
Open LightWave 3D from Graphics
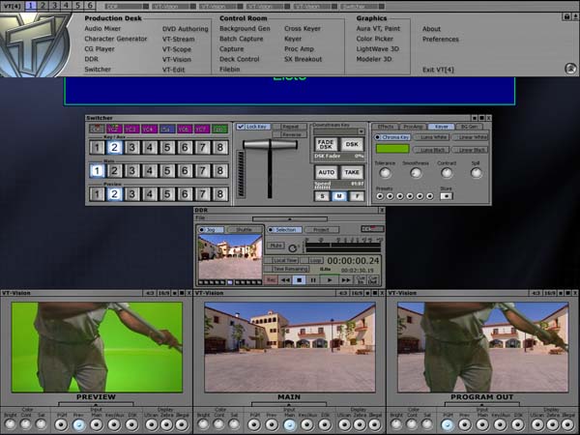pos(377,49)
